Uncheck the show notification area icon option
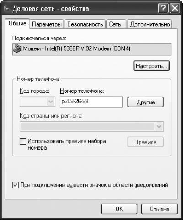This screenshot has height=220, width=183. (15, 185)
